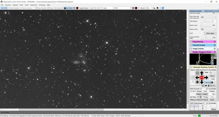Image resolution: width=219 pixels, height=117 pixels.
Task: Toggle the ZWO Focuser Connected checkbox
Action: (207, 89)
